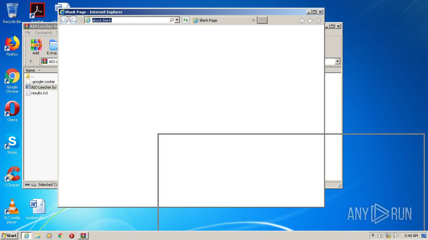
Task: Open Firefox desktop shortcut
Action: pos(12,46)
